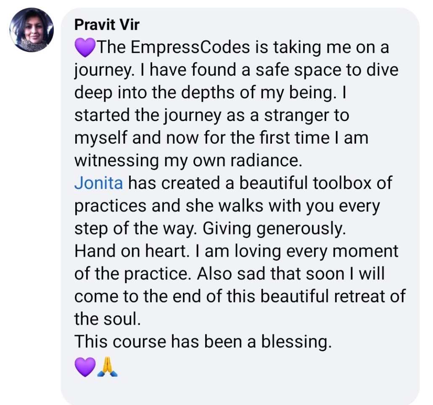Open Pravit Vir's profile picture
This screenshot has height=405, width=433.
click(32, 30)
